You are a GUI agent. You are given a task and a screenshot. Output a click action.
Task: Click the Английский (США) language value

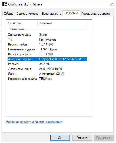pos(52,74)
